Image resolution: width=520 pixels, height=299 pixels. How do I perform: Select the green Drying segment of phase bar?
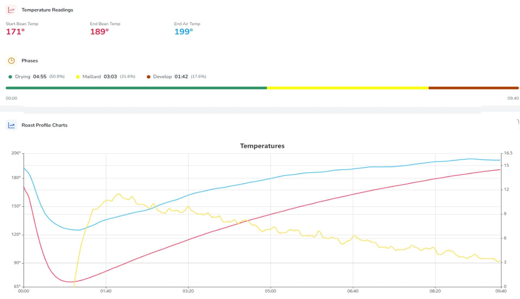136,88
